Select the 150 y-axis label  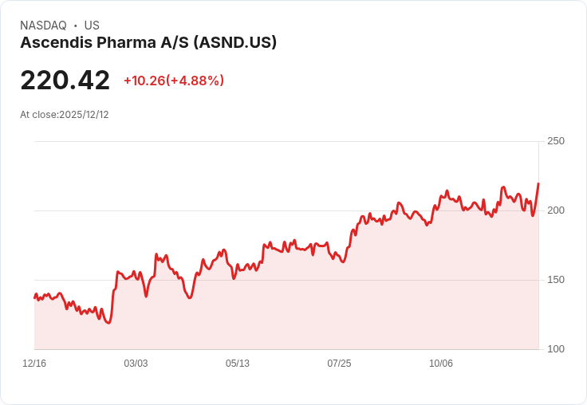pos(555,280)
